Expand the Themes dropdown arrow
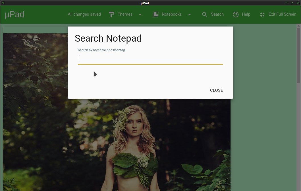The height and width of the screenshot is (191, 301). coord(140,15)
